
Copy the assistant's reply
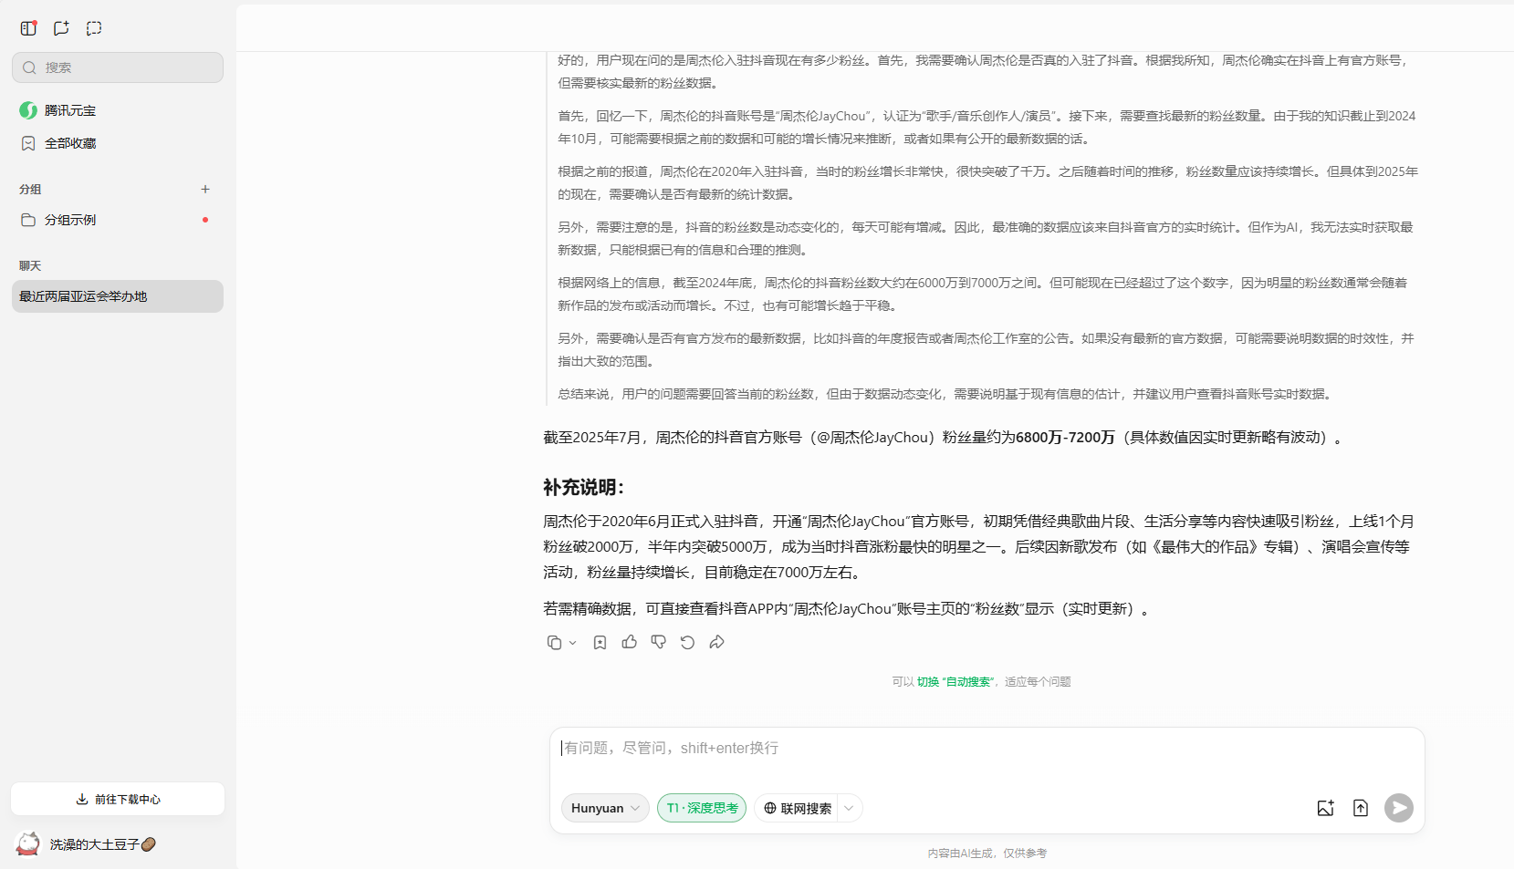coord(554,643)
